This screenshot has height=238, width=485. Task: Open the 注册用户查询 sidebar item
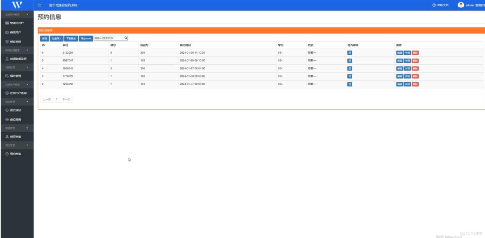(x=17, y=93)
